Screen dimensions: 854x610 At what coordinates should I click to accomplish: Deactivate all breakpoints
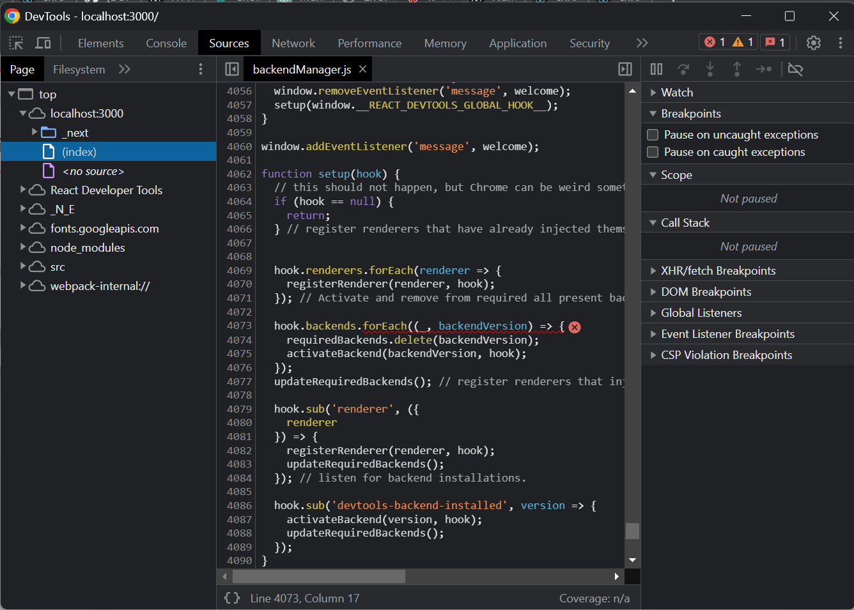click(x=795, y=69)
